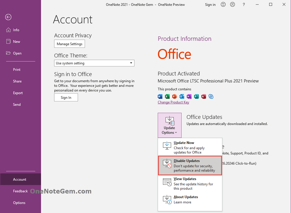Click the Skype for Business icon
The height and width of the screenshot is (213, 291).
(x=211, y=96)
